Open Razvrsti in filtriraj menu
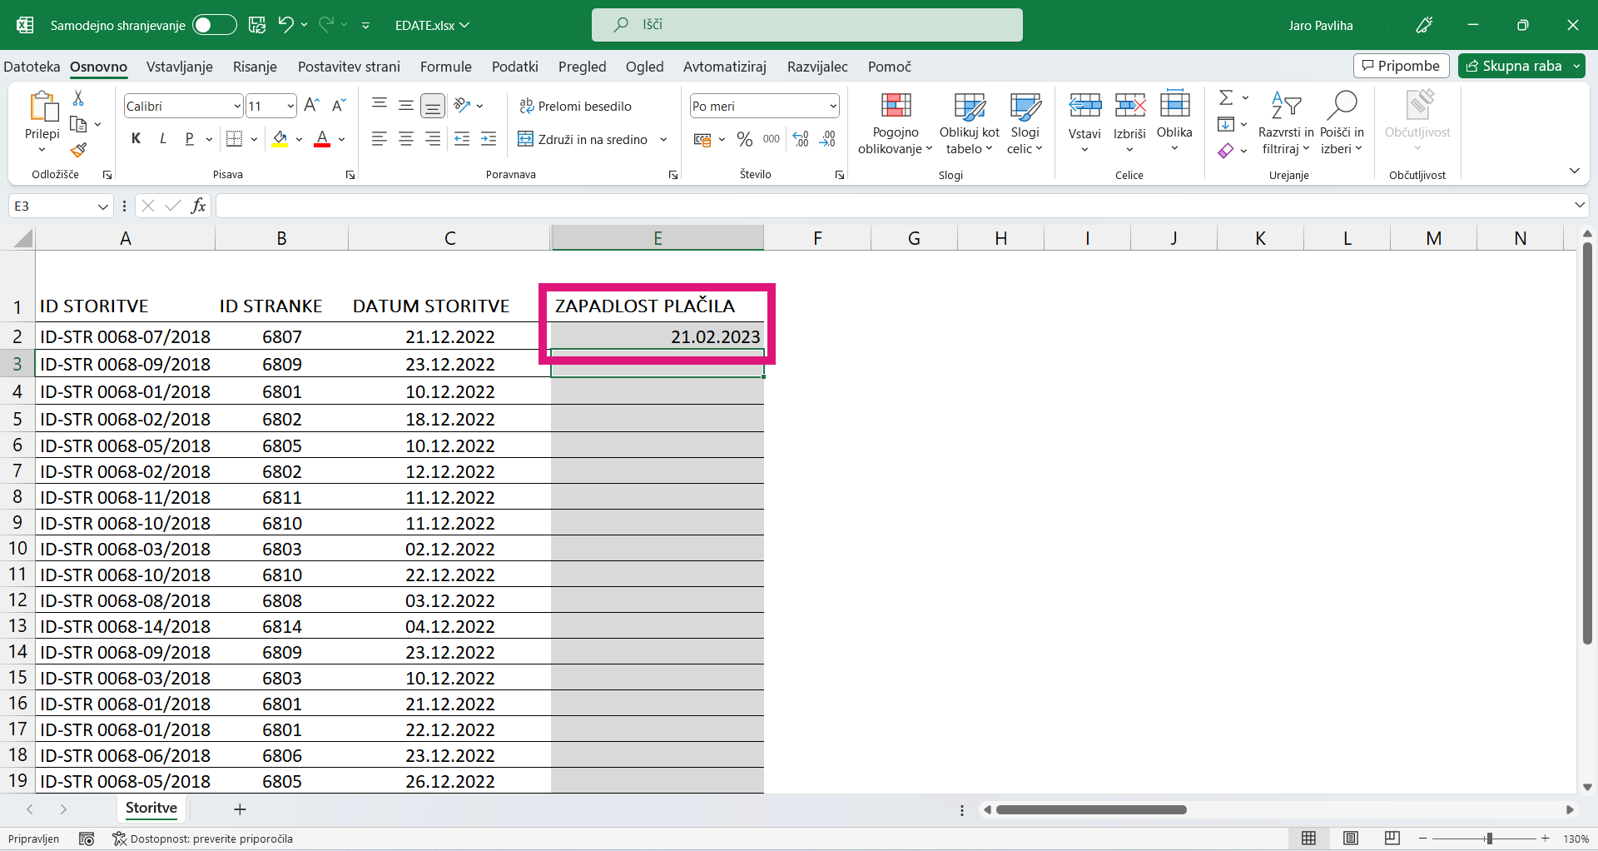This screenshot has height=851, width=1598. coord(1286,123)
